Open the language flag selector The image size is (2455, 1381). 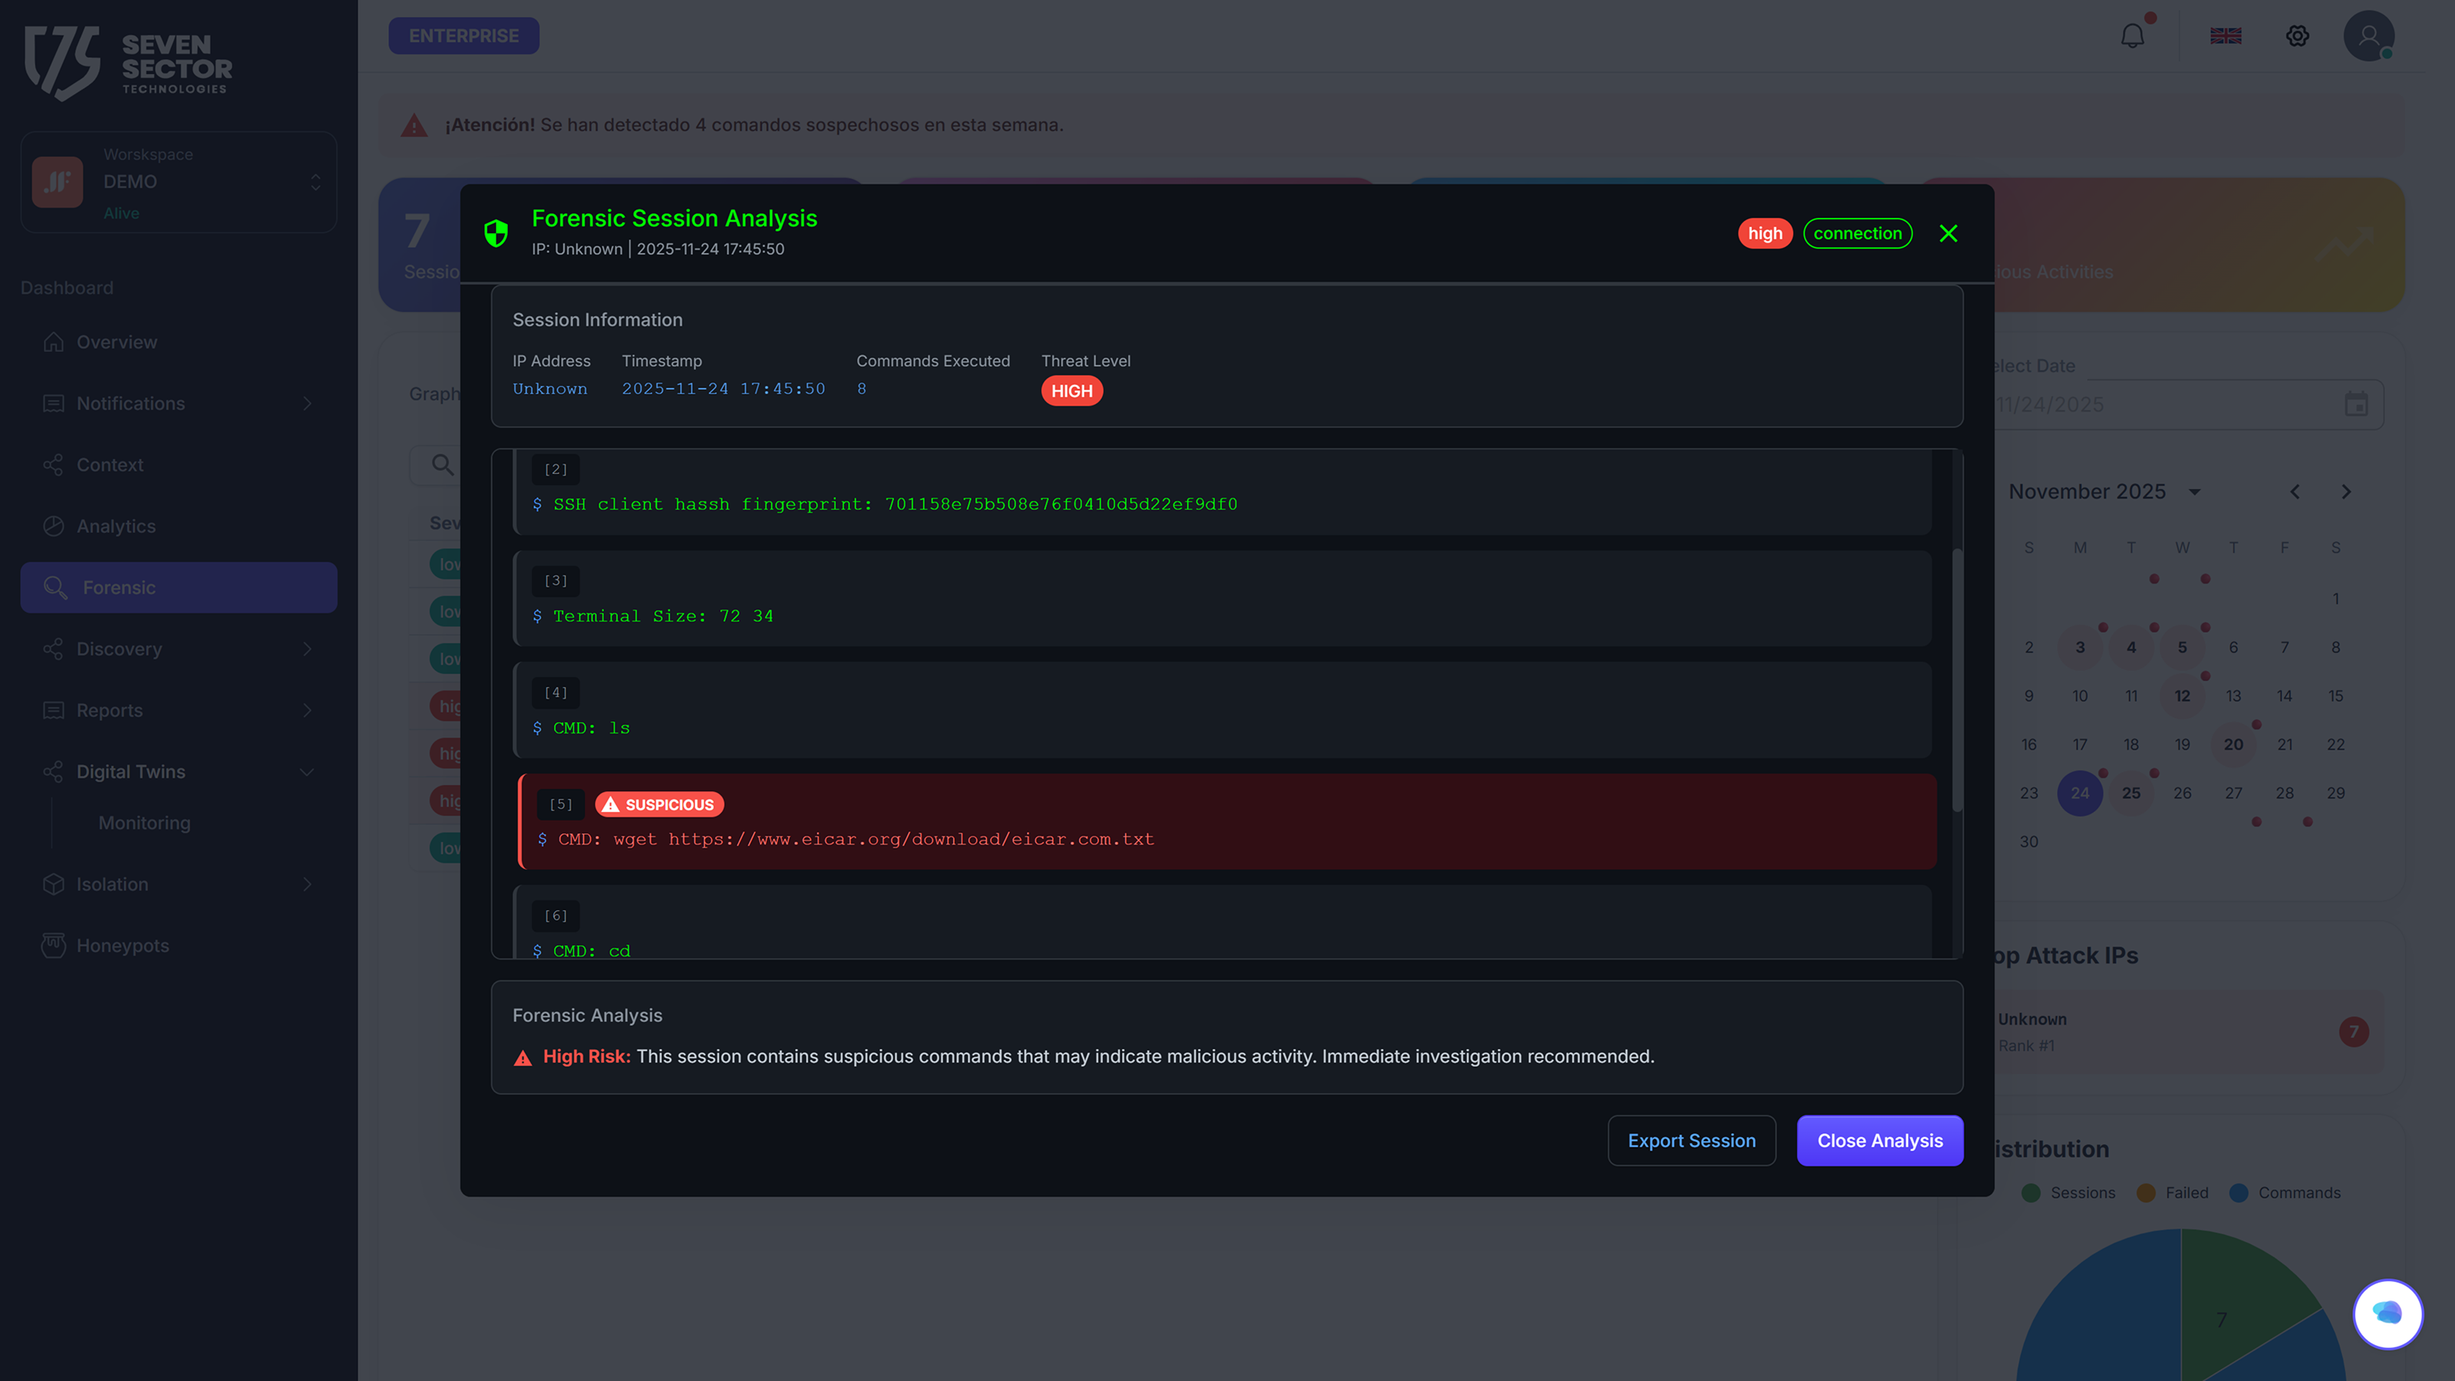pos(2226,36)
